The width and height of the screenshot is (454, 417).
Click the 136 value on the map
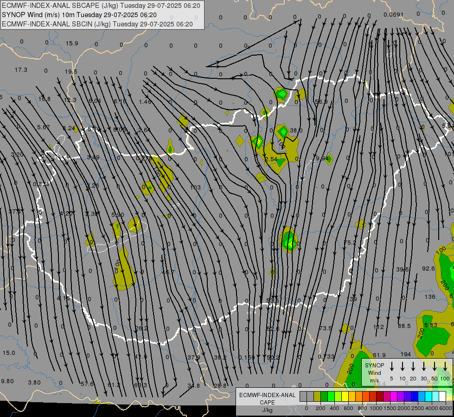coord(430,297)
